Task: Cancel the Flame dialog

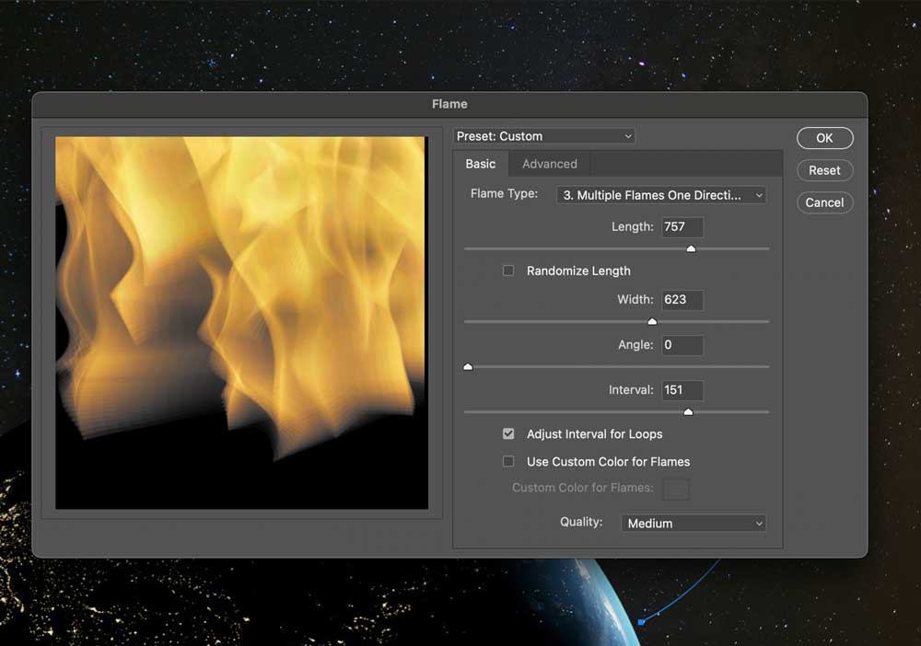Action: pyautogui.click(x=824, y=202)
